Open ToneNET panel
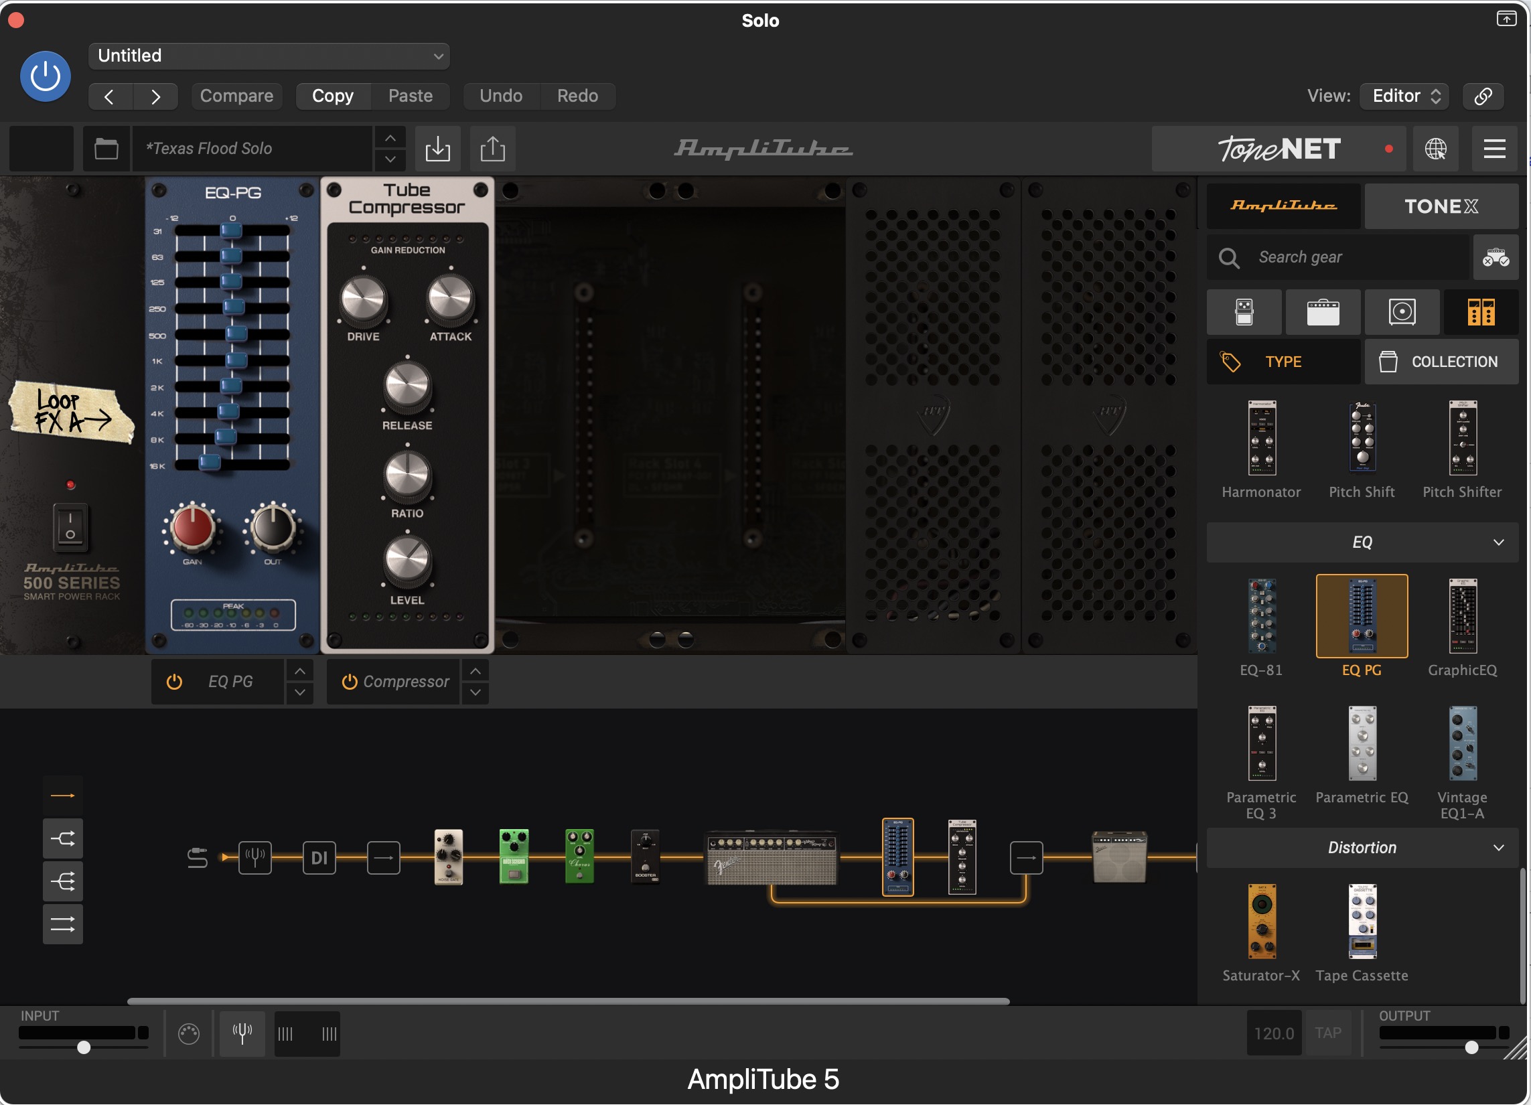The height and width of the screenshot is (1105, 1531). [1279, 149]
